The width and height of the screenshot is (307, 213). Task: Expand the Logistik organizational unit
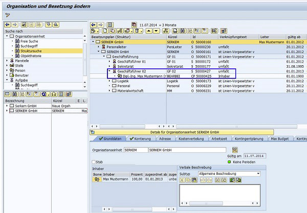[x=109, y=81]
